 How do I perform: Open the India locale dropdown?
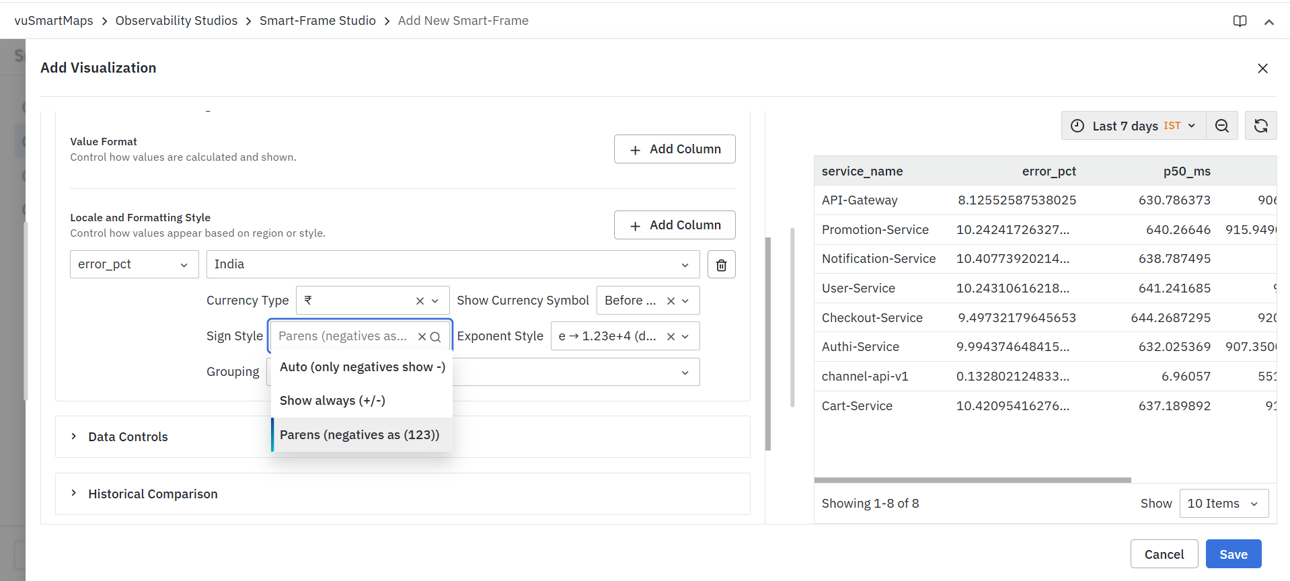[453, 264]
